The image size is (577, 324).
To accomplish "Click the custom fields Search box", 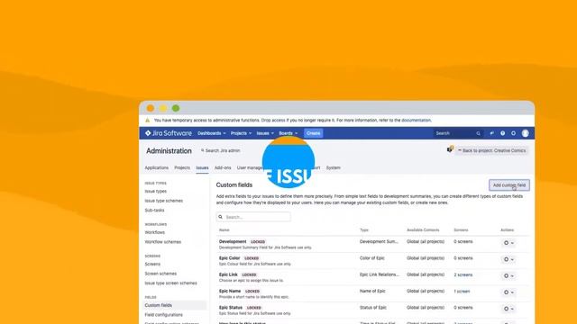I will [253, 217].
